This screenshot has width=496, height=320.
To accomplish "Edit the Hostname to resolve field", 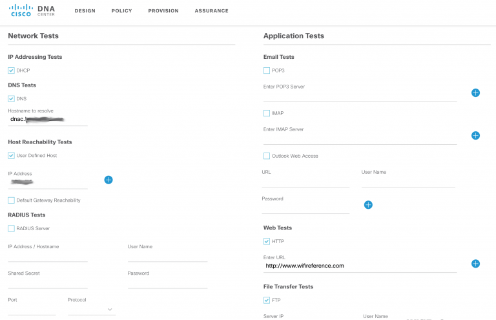I will point(48,120).
